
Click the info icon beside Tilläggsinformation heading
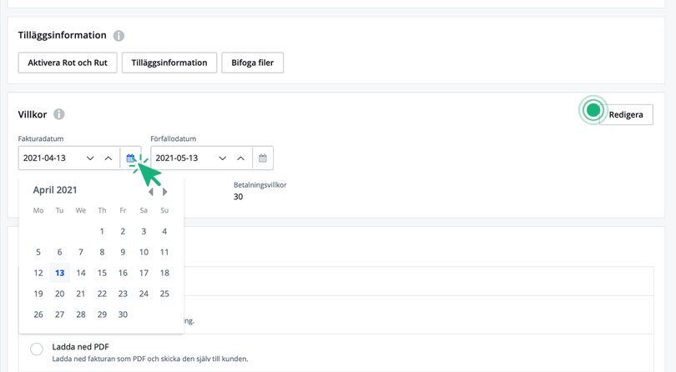119,36
